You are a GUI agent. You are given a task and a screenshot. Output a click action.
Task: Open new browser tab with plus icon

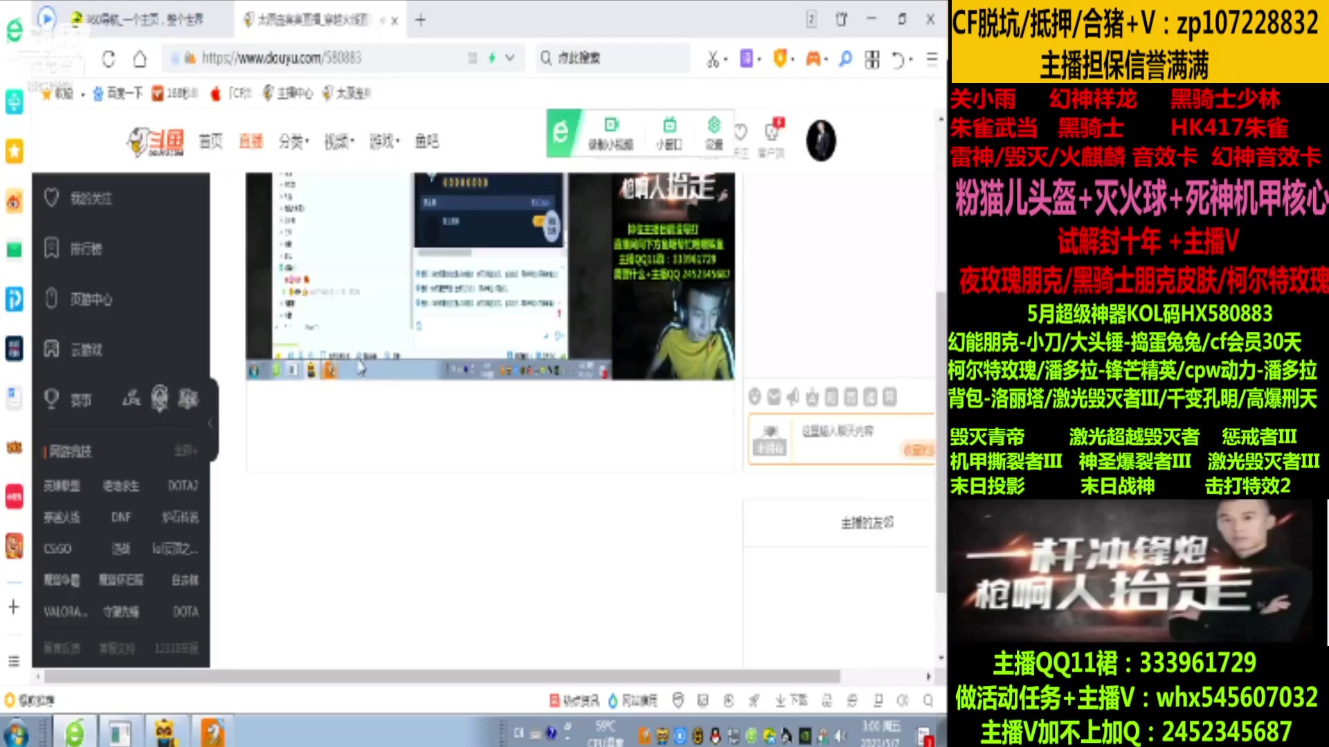tap(420, 19)
